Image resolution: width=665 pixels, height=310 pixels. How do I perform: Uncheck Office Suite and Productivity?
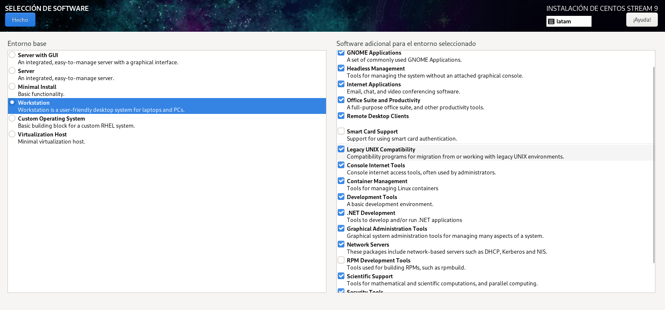click(341, 100)
